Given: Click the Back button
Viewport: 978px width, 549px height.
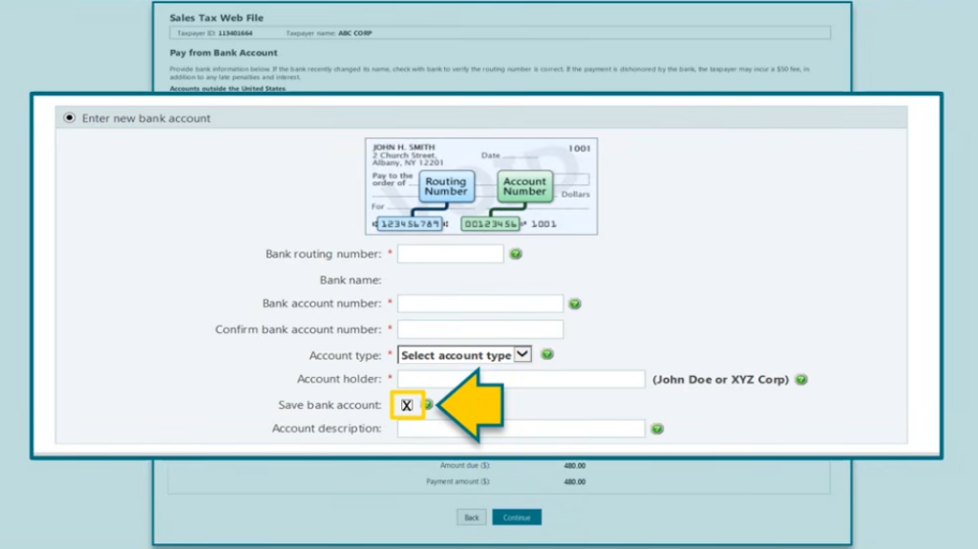Looking at the screenshot, I should [472, 517].
